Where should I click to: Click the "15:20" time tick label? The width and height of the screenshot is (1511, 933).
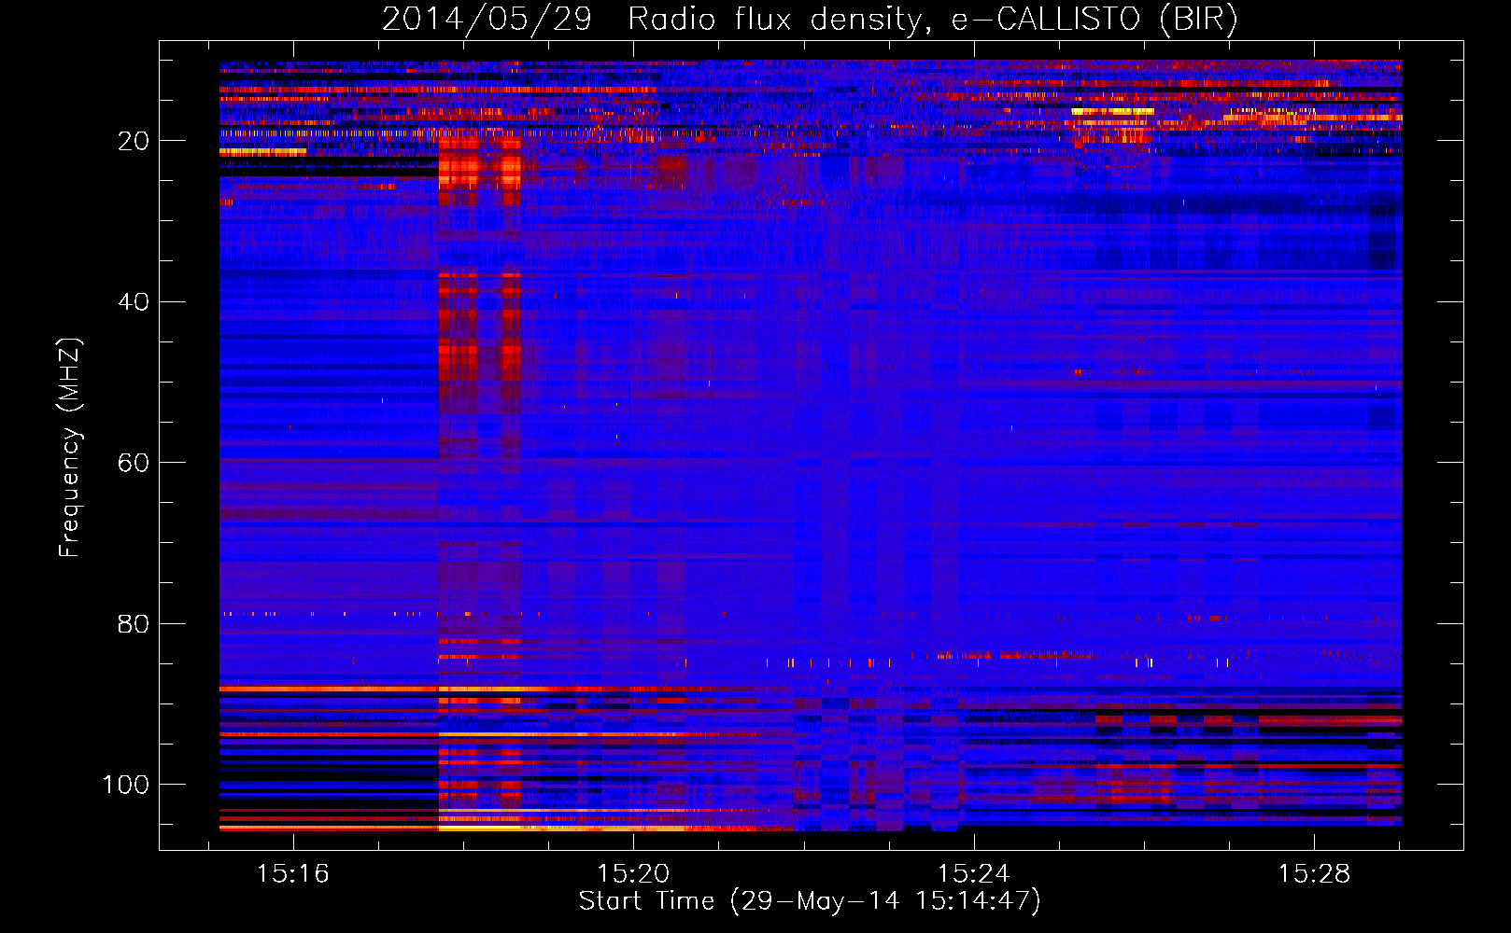coord(633,873)
